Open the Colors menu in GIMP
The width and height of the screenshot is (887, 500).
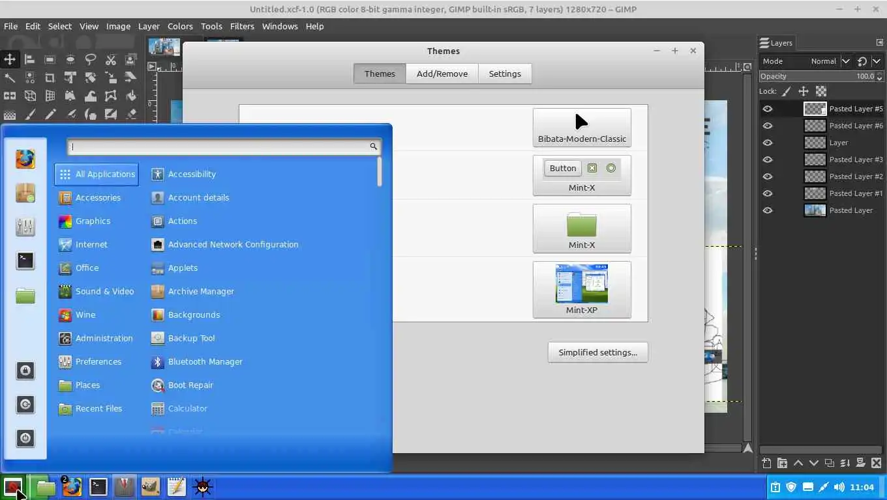point(180,26)
